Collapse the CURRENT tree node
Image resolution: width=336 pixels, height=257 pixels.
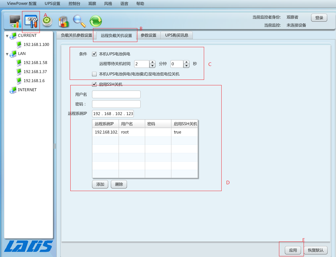[7, 36]
